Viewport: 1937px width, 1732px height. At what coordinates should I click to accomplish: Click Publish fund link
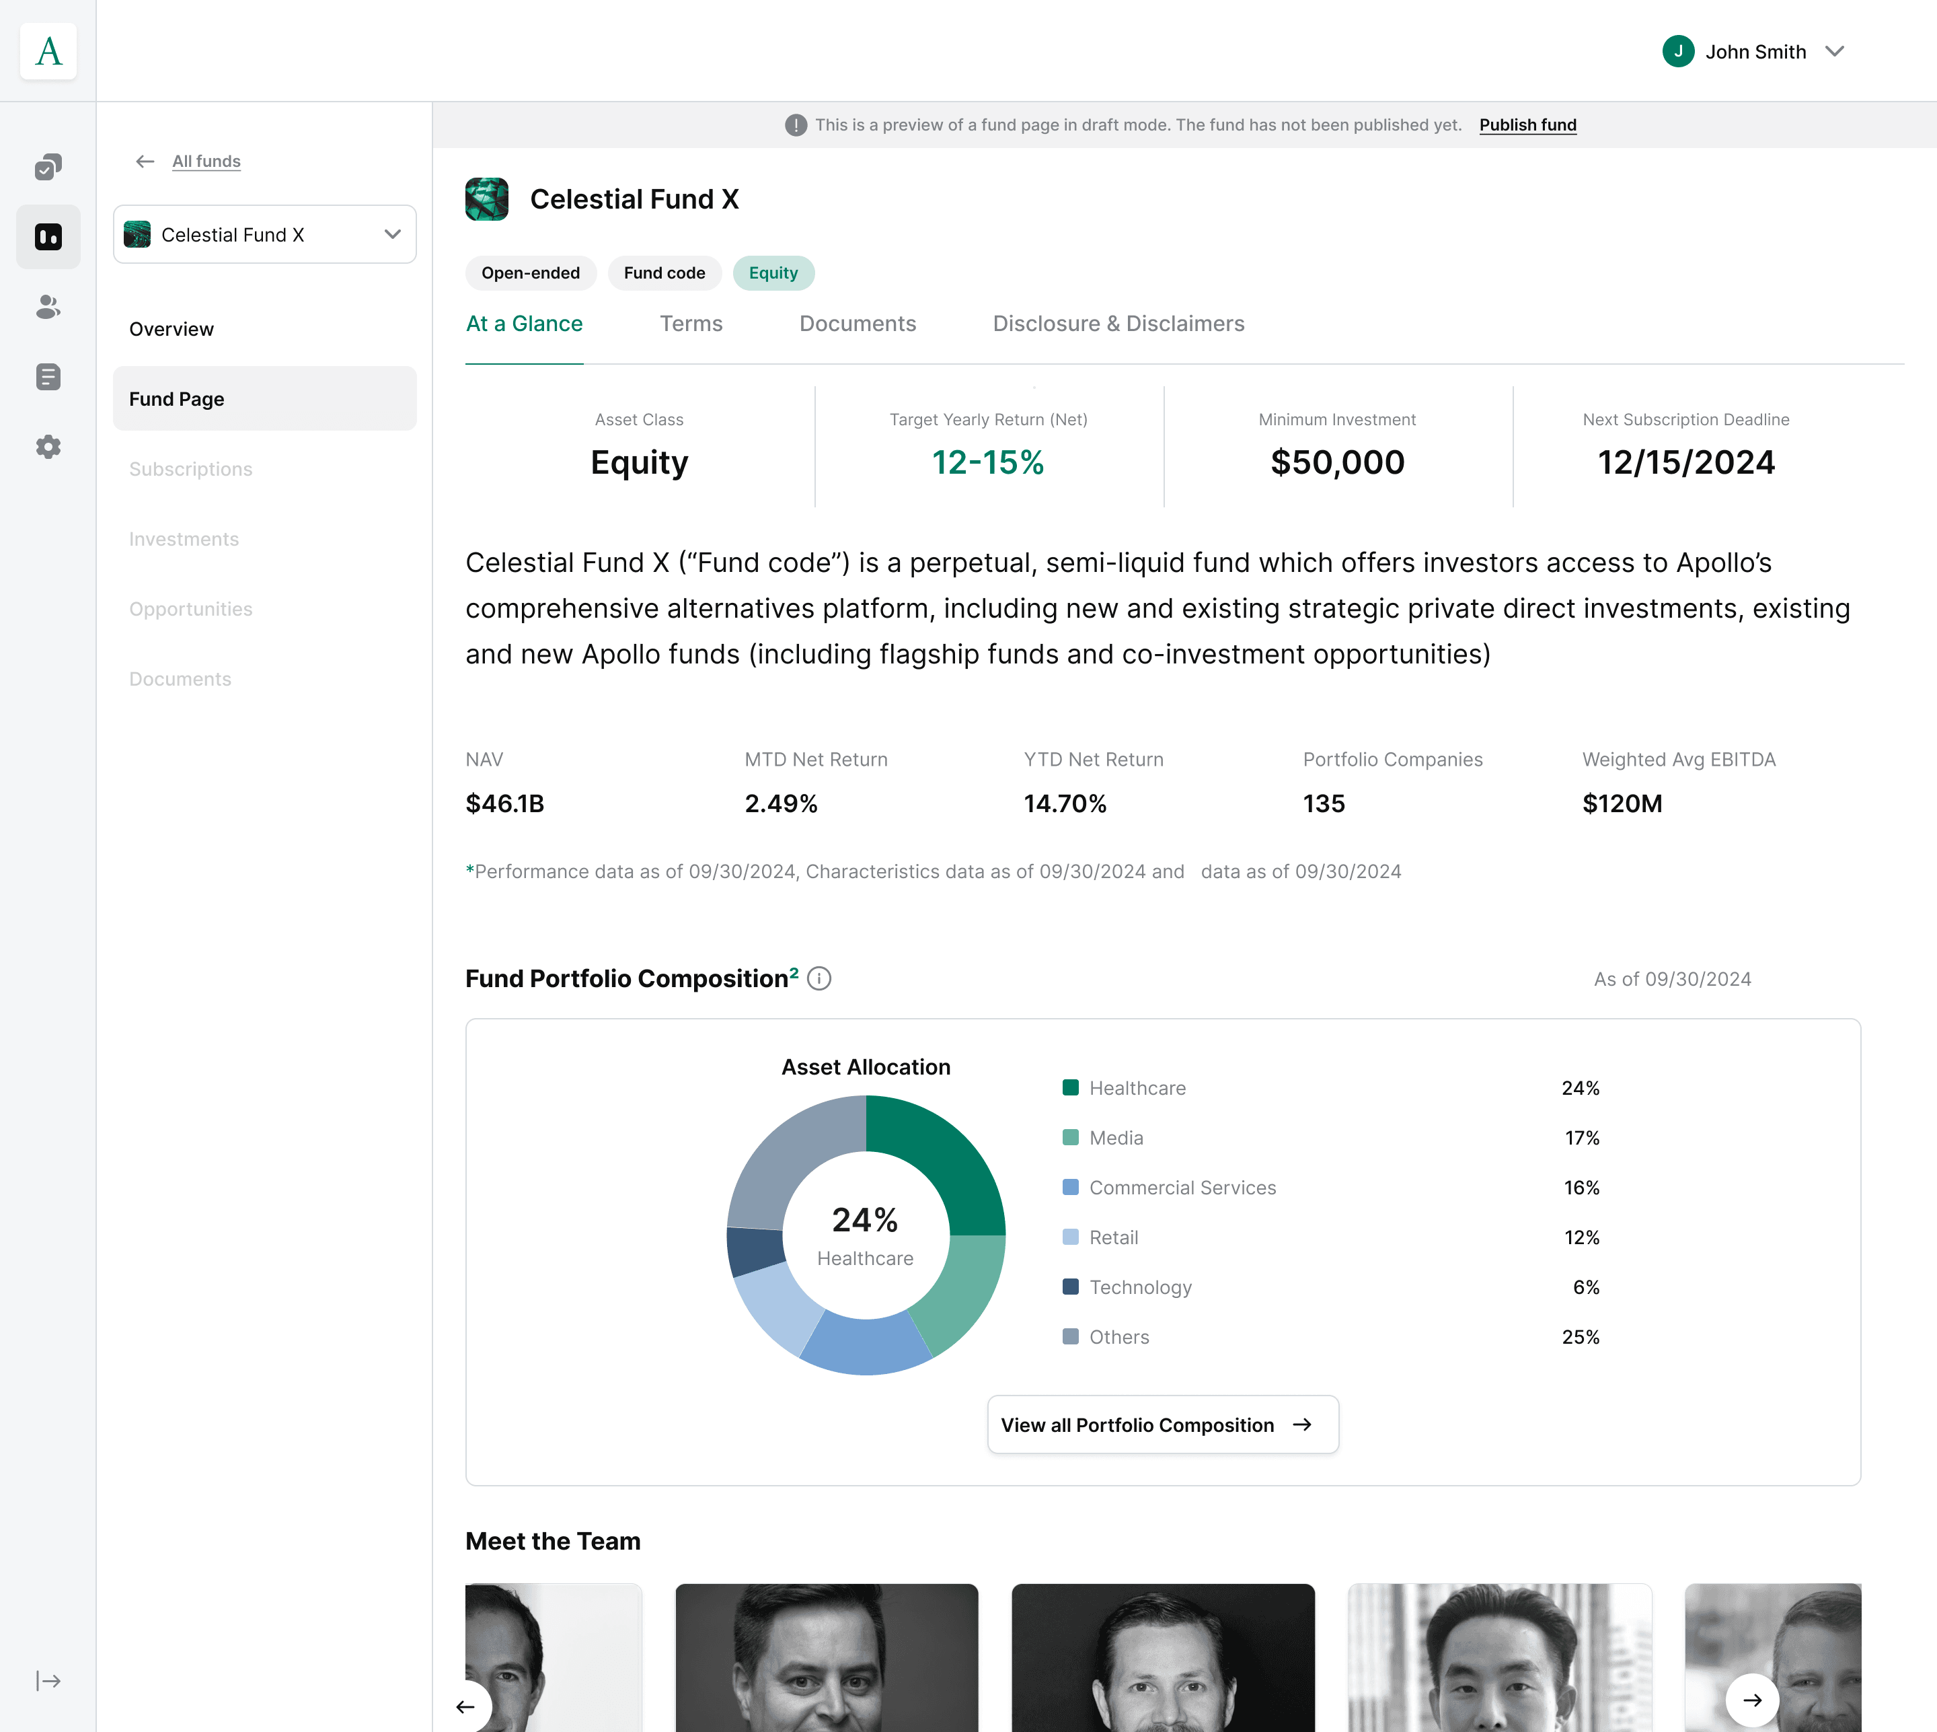click(x=1528, y=124)
